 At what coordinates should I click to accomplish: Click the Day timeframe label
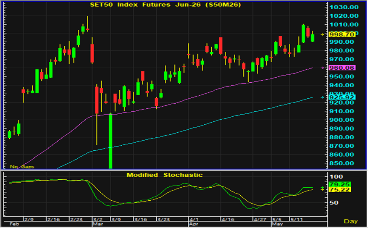click(x=351, y=221)
